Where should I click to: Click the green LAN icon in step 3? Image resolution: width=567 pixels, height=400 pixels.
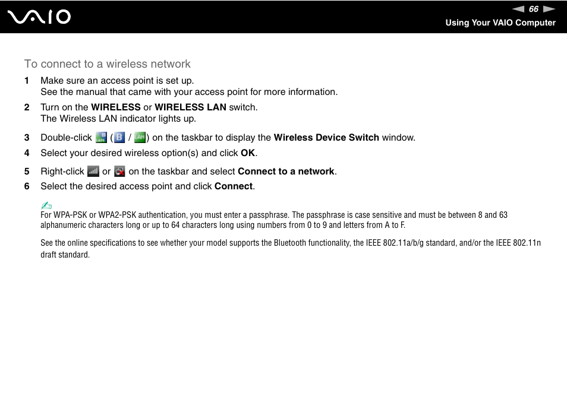coord(140,138)
